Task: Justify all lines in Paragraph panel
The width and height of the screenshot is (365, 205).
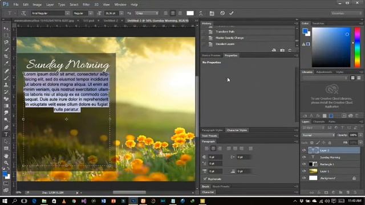Action: (250, 148)
